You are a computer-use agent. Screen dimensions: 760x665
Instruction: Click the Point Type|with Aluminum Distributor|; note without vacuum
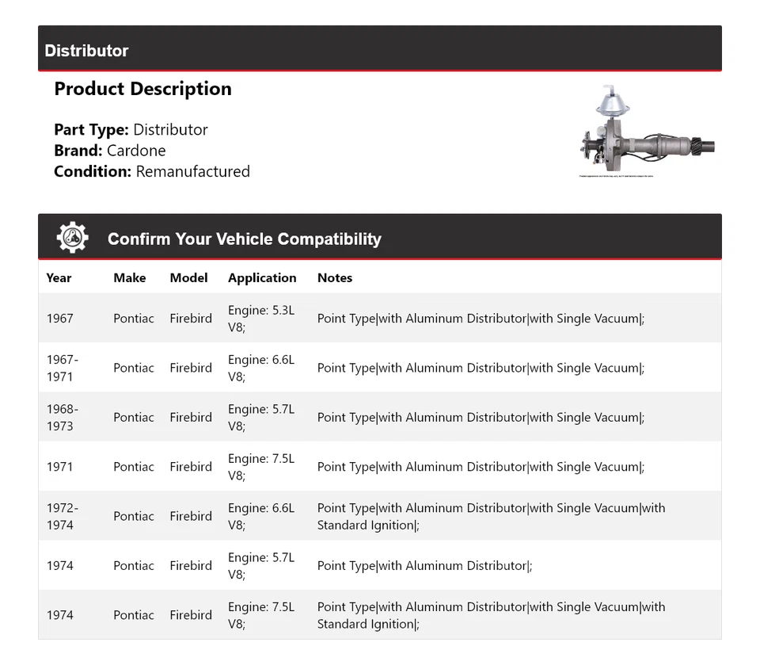[424, 566]
